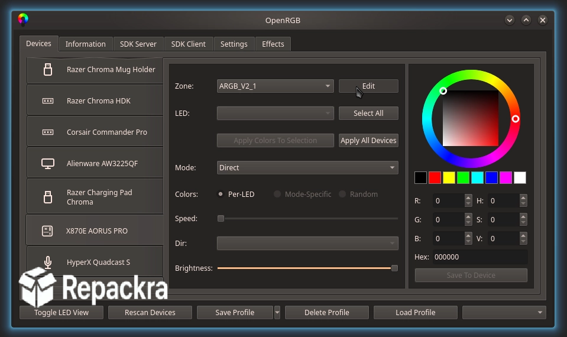
Task: Click the Razer Chroma HDK LED strip icon
Action: [x=48, y=101]
